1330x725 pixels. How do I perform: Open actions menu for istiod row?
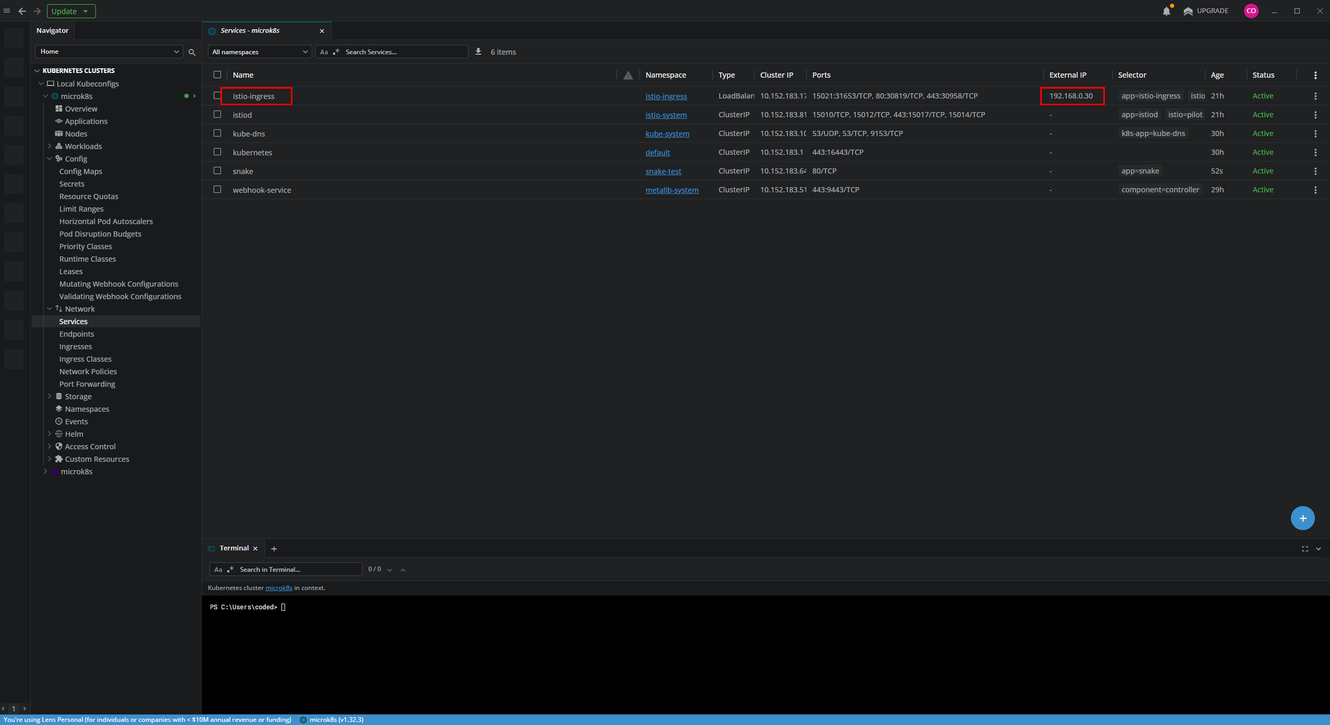(x=1315, y=115)
